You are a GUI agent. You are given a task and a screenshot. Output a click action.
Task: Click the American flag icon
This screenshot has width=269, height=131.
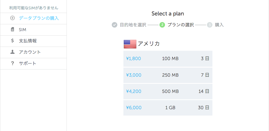click(x=130, y=44)
